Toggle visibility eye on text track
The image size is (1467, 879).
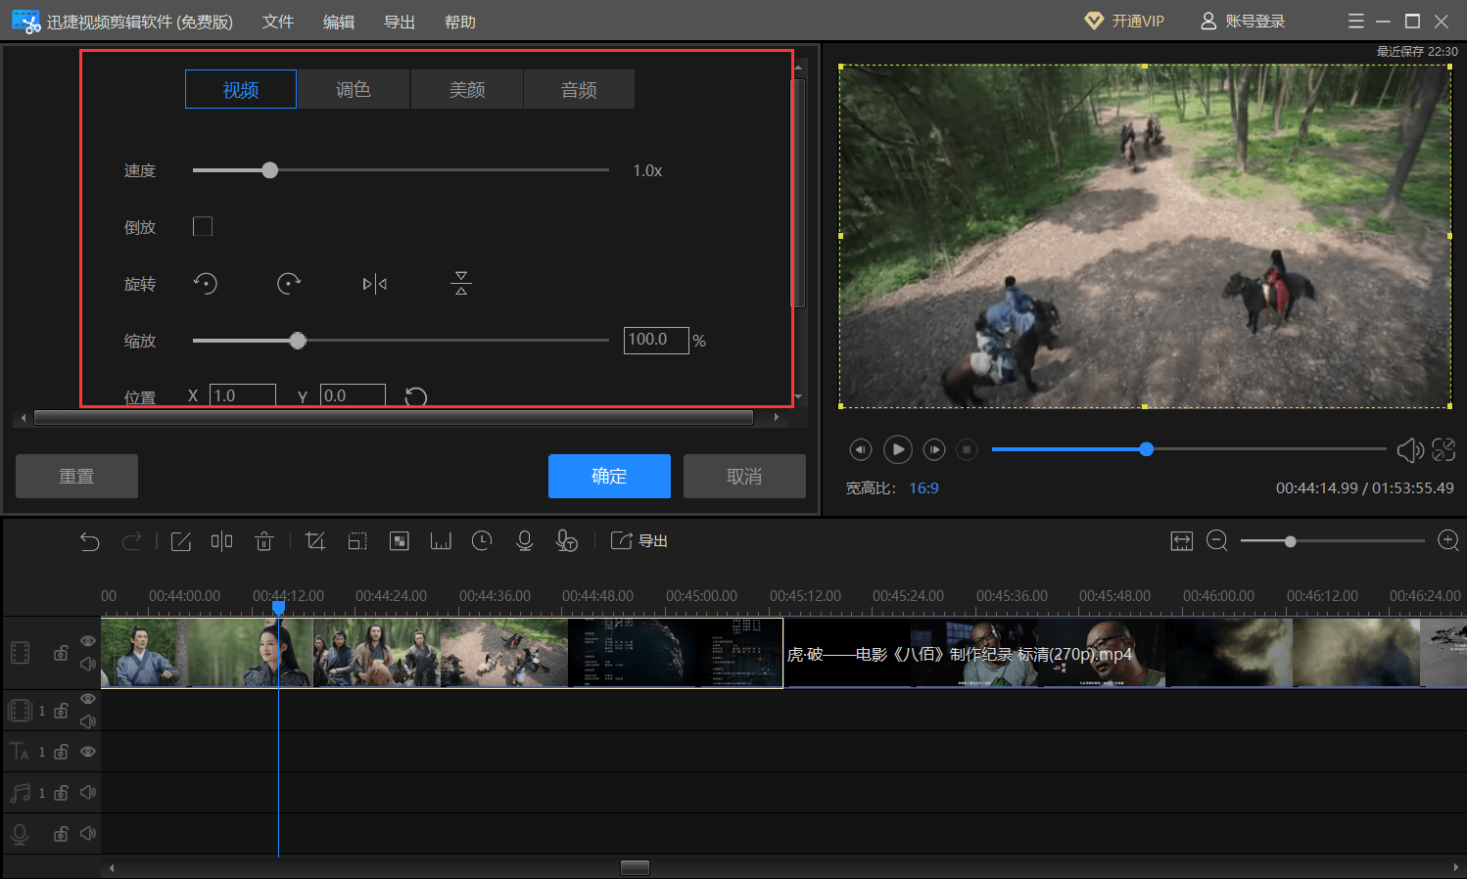point(88,752)
